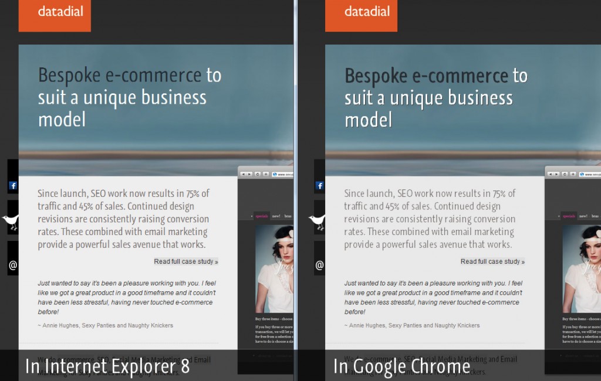Click '~ Annie Hughes' attribution in Chrome pane
This screenshot has height=381, width=601.
412,325
